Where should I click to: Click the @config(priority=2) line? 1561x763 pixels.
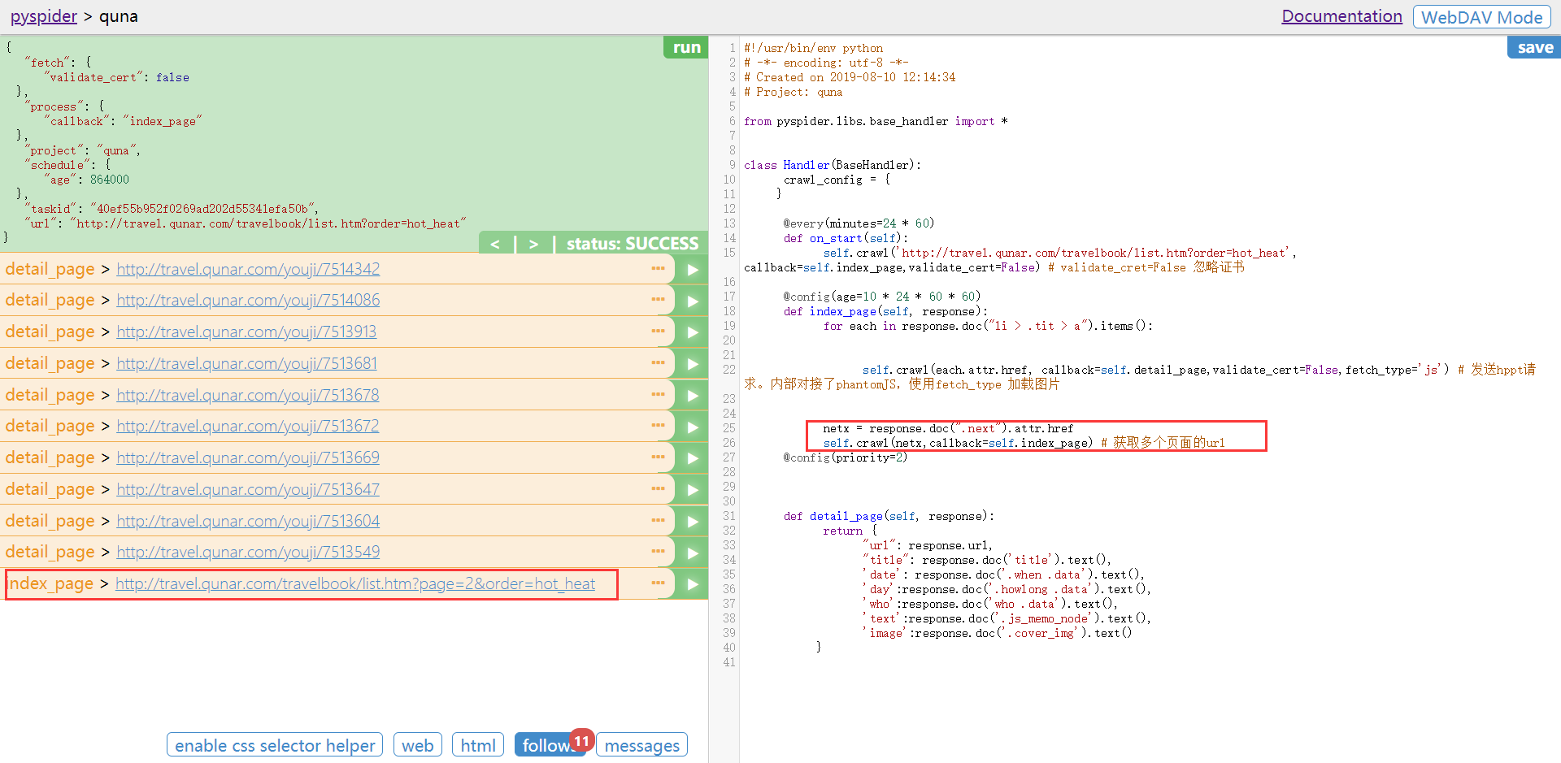coord(845,457)
